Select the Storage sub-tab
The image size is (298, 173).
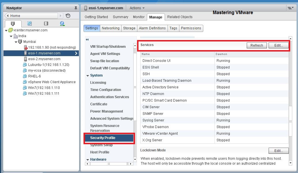[129, 28]
